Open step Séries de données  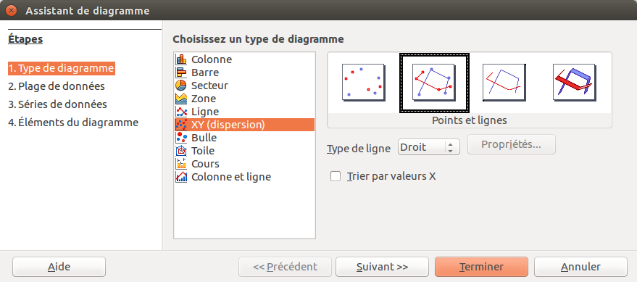coord(58,104)
